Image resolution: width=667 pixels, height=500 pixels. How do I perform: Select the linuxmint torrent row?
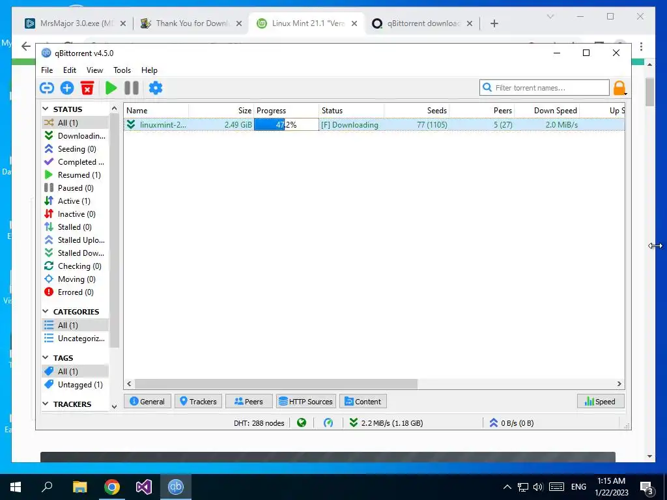click(375, 124)
